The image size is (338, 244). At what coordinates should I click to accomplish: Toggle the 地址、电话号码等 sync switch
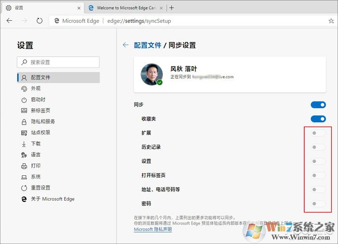[x=318, y=189]
